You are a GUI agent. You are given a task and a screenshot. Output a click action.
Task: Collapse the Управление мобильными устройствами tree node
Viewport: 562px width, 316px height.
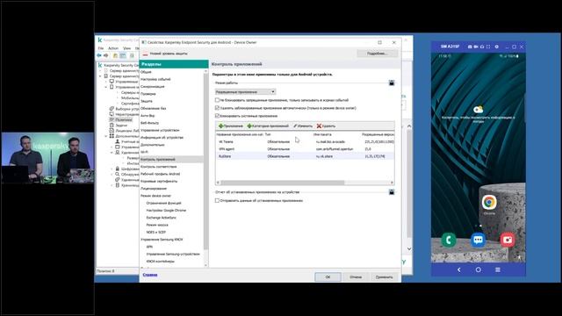(106, 87)
